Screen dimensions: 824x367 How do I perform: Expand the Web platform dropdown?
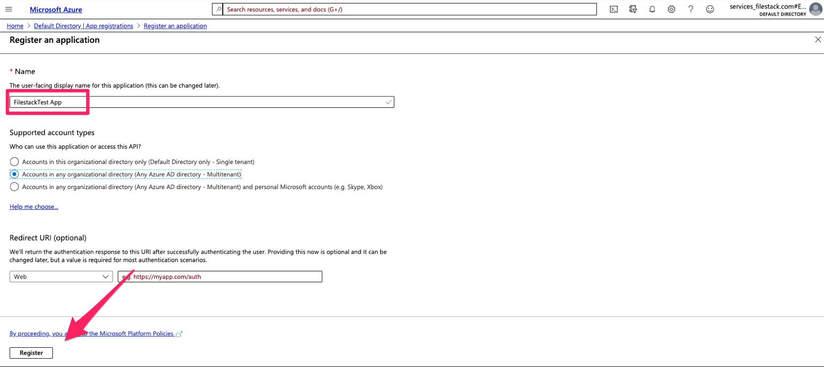point(61,277)
